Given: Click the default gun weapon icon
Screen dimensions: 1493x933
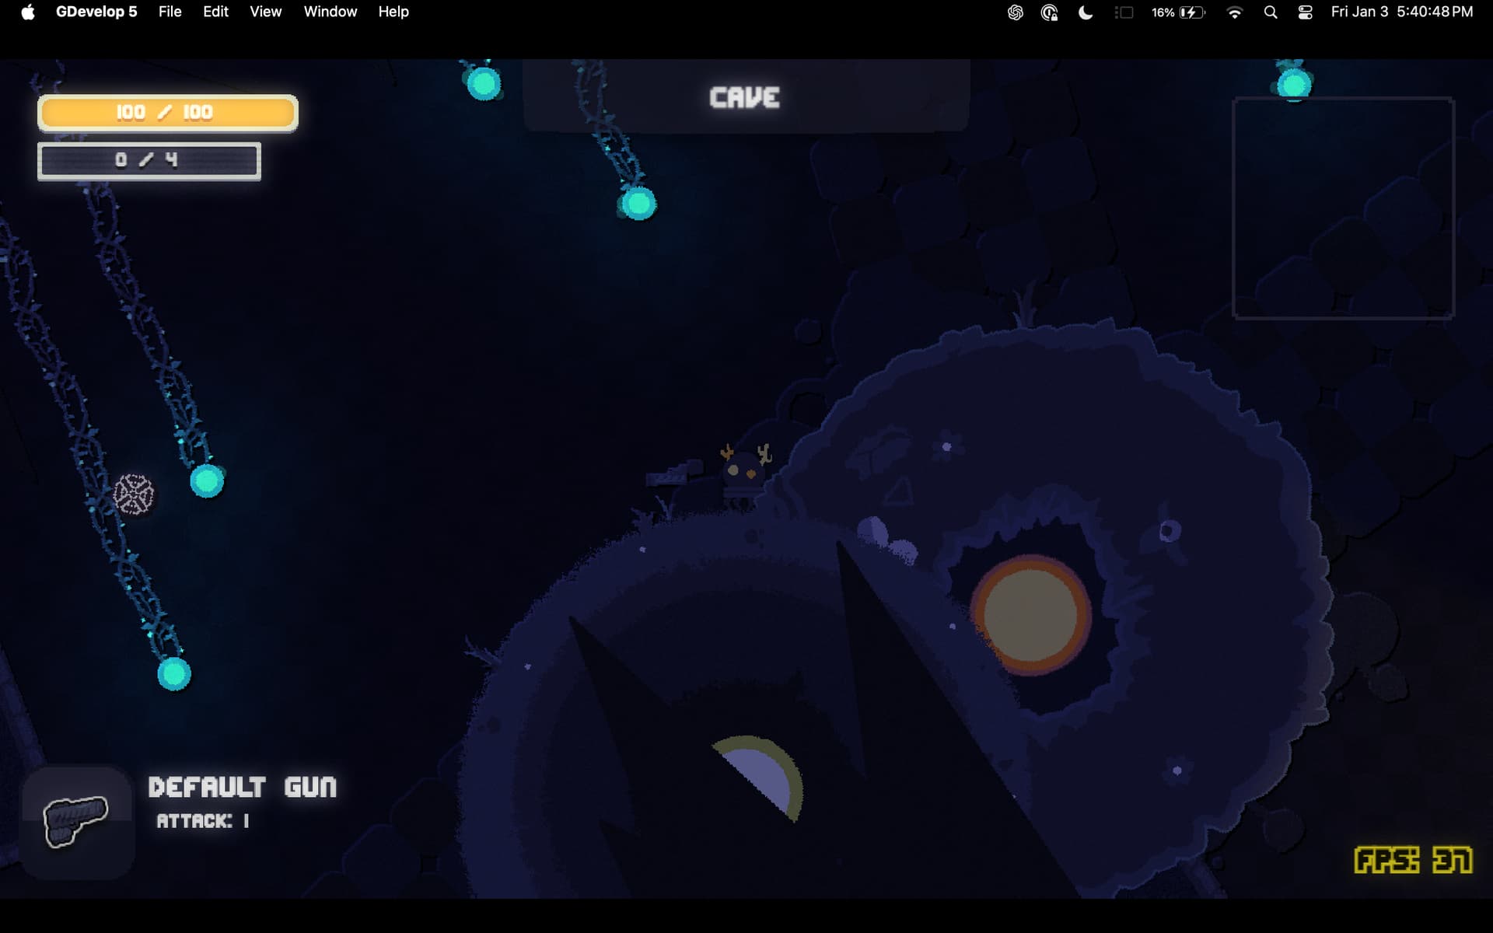Looking at the screenshot, I should pos(76,821).
